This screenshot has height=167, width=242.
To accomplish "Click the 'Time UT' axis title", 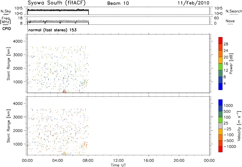I will coord(118,165).
